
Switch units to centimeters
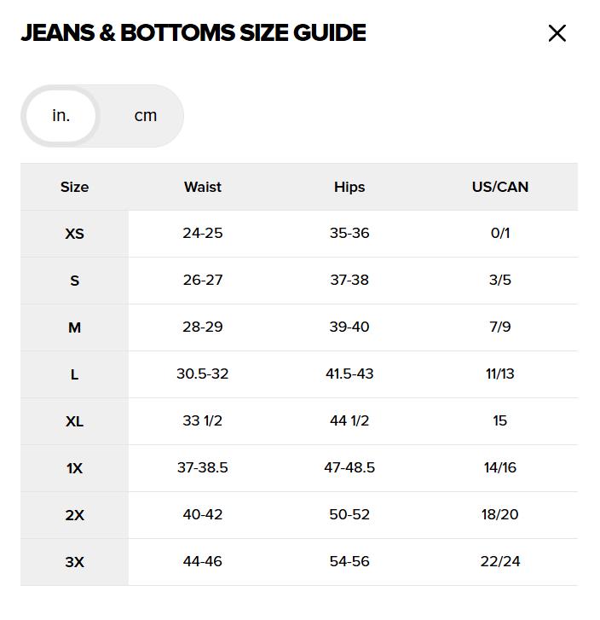[146, 115]
